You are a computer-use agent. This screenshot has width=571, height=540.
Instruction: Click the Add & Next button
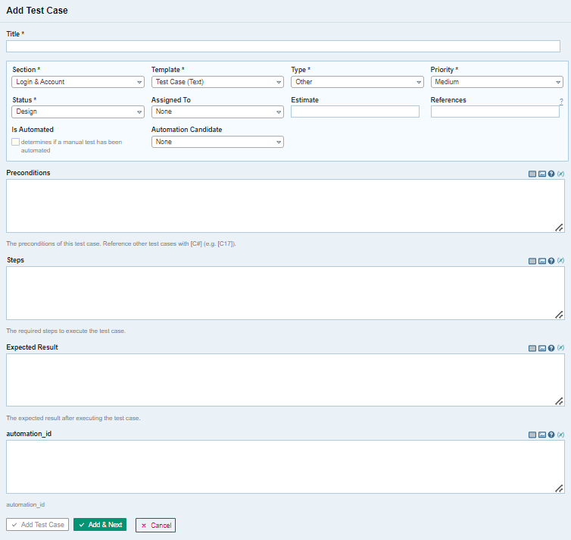coord(100,525)
